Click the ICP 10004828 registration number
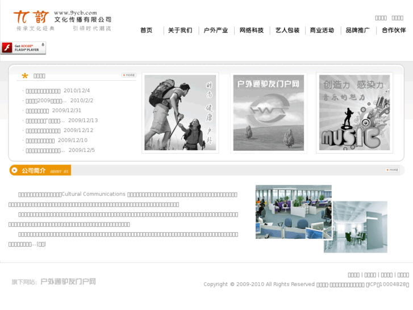The width and height of the screenshot is (413, 310). click(387, 284)
